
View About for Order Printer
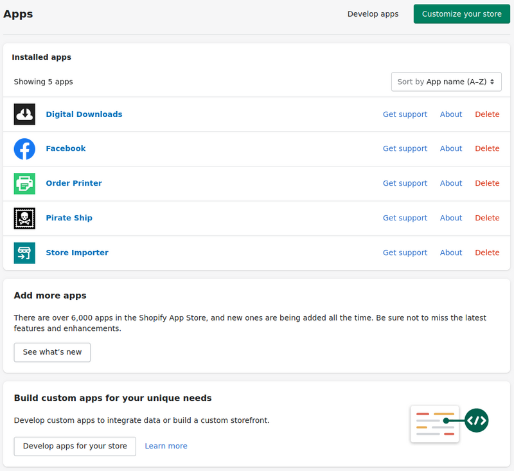(x=451, y=183)
